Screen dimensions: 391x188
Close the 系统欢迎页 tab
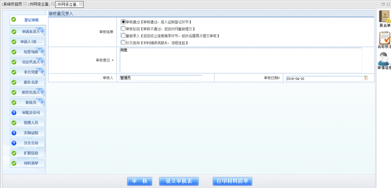tap(25, 4)
